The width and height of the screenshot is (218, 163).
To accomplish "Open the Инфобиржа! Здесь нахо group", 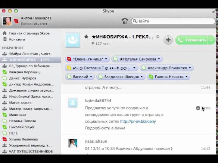I will (x=30, y=96).
